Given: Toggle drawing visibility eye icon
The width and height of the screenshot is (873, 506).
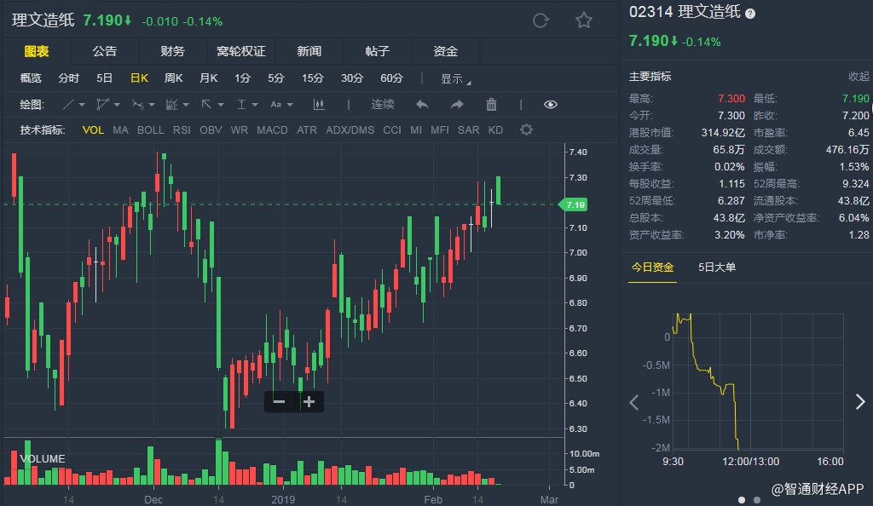Looking at the screenshot, I should pos(550,105).
